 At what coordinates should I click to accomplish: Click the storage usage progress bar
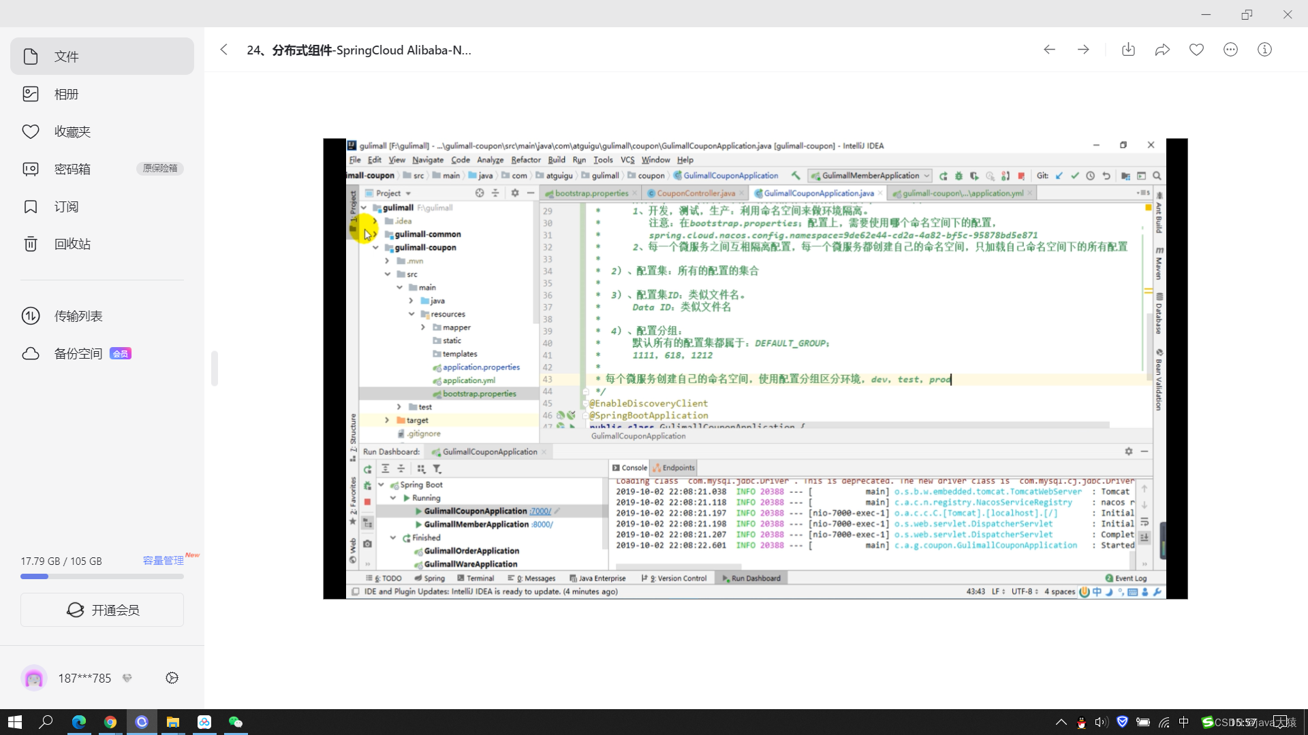click(x=102, y=576)
